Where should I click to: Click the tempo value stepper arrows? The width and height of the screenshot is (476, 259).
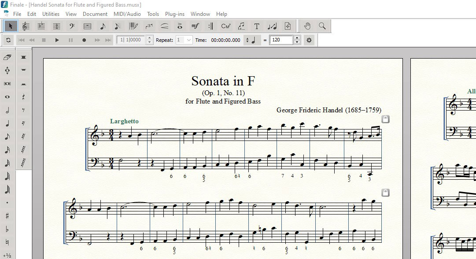[298, 40]
